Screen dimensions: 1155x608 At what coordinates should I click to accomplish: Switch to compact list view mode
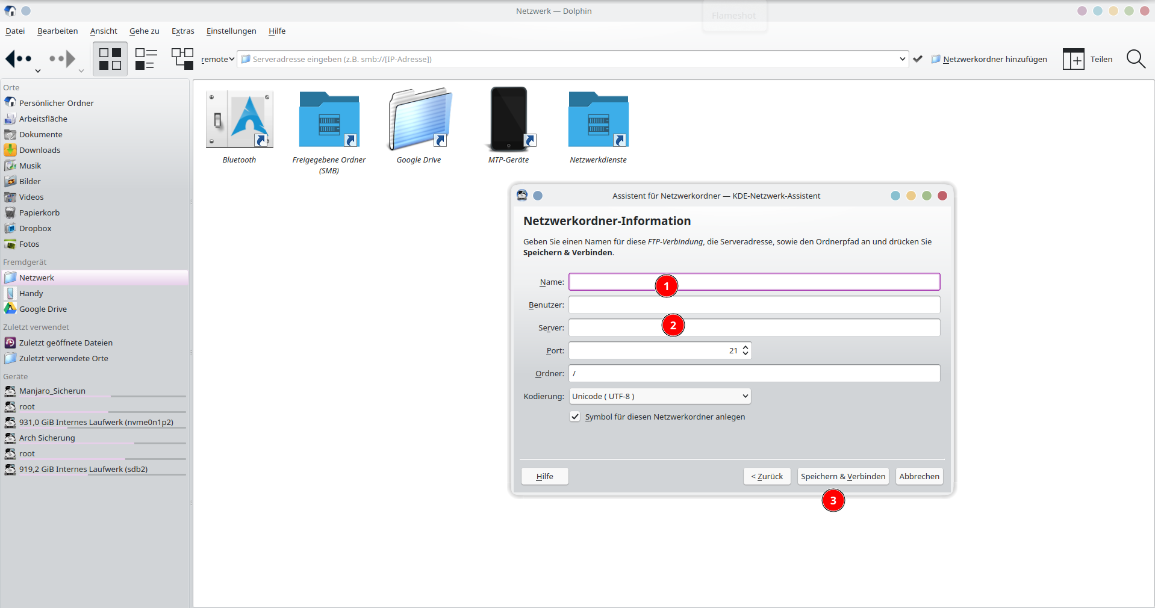pyautogui.click(x=146, y=59)
